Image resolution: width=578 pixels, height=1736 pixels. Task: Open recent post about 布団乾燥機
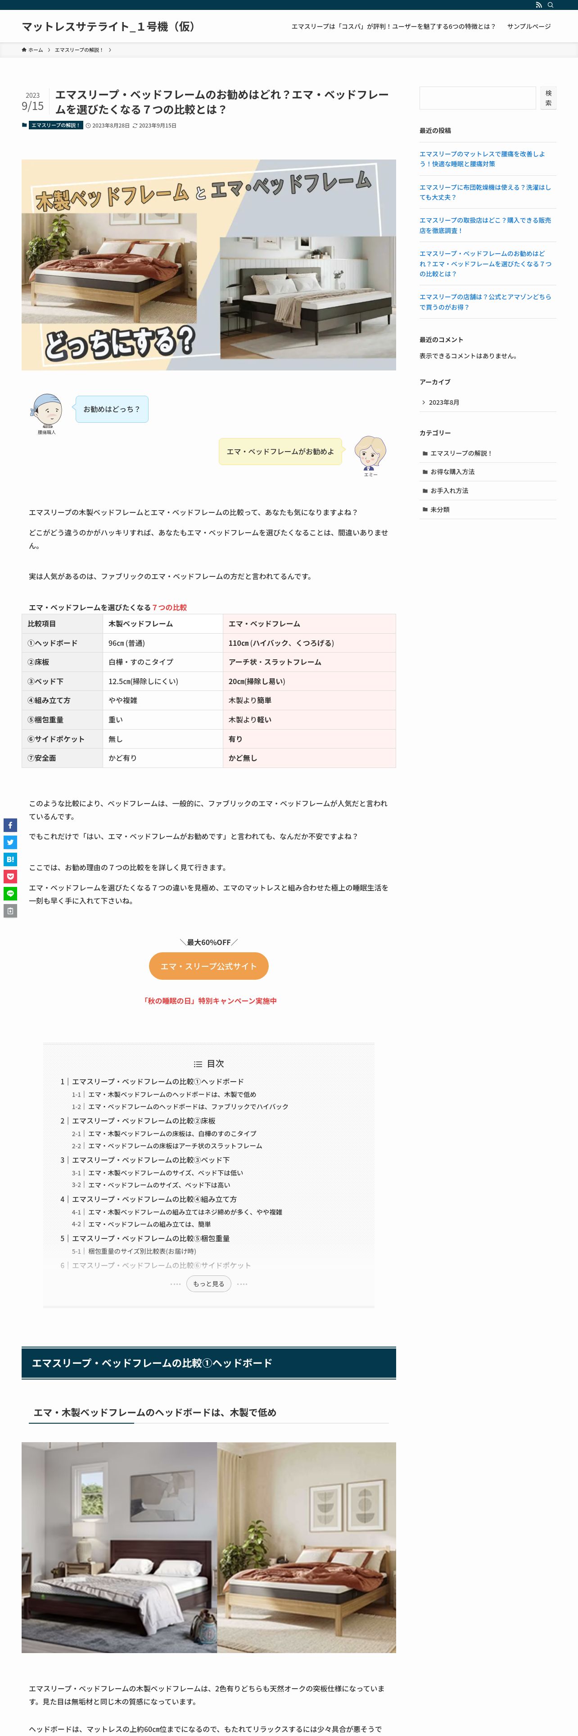click(x=485, y=192)
